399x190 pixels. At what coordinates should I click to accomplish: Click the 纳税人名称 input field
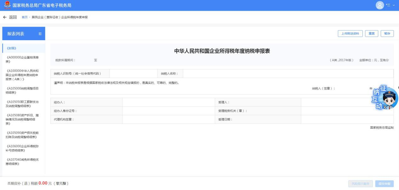tap(288, 74)
